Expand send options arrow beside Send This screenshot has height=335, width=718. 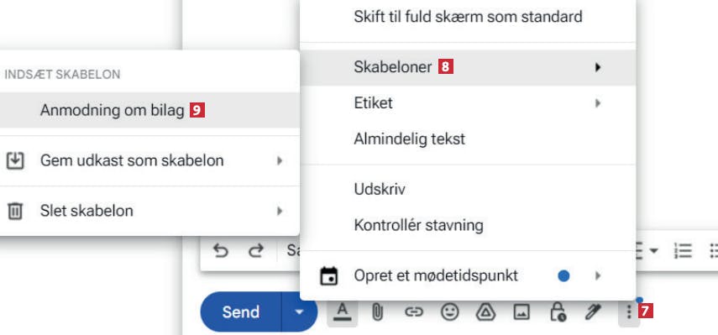pos(300,312)
